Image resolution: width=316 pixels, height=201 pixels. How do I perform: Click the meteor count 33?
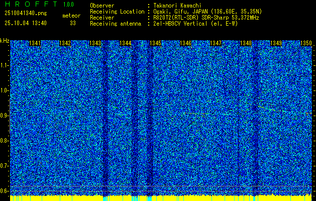[73, 23]
